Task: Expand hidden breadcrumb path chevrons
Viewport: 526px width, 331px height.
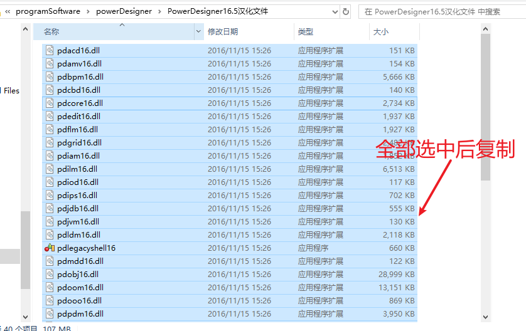Action: [8, 11]
